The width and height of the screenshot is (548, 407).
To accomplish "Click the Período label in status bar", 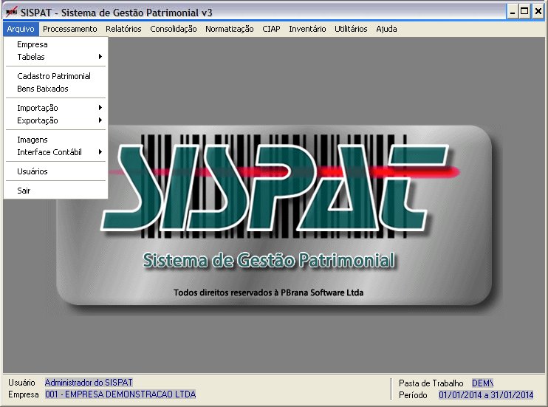I will (413, 395).
